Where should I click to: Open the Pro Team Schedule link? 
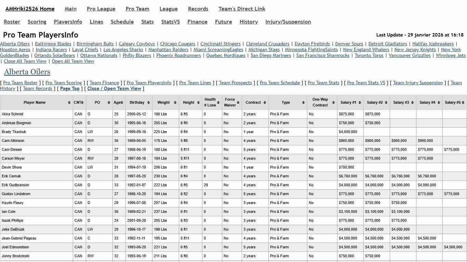pyautogui.click(x=279, y=83)
